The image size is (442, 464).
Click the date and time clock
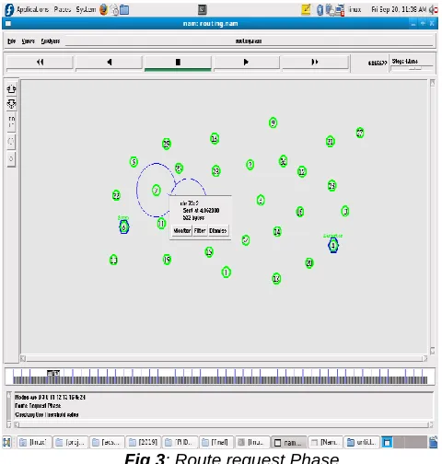coord(399,9)
